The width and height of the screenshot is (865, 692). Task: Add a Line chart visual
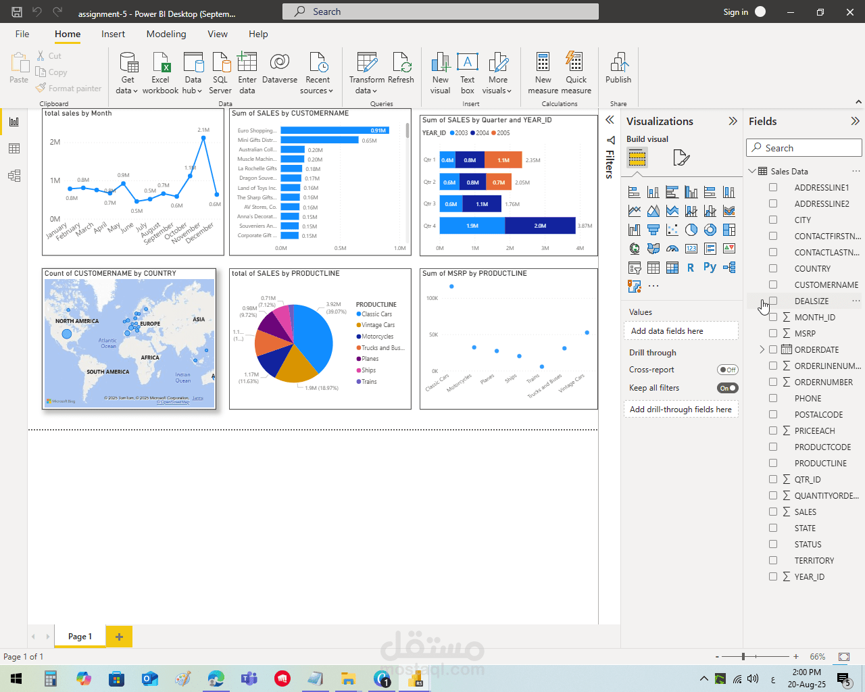[634, 212]
